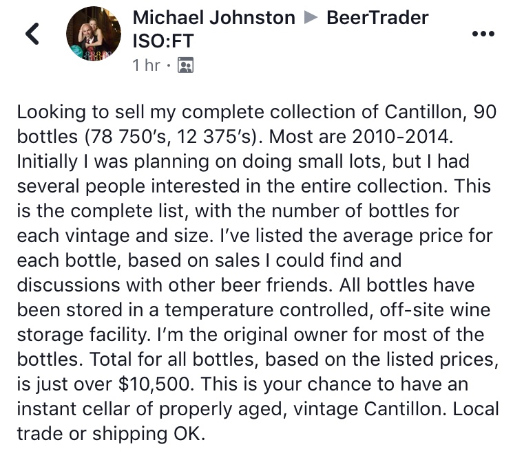The image size is (513, 451).
Task: Open the post via the 1 hr timestamp
Action: point(146,65)
